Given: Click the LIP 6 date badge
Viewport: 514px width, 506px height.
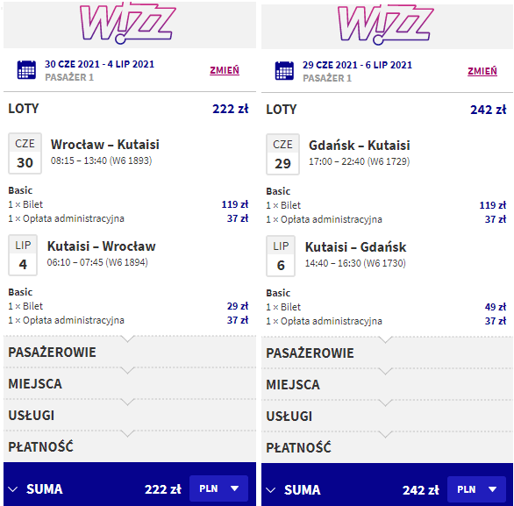Looking at the screenshot, I should pyautogui.click(x=281, y=256).
